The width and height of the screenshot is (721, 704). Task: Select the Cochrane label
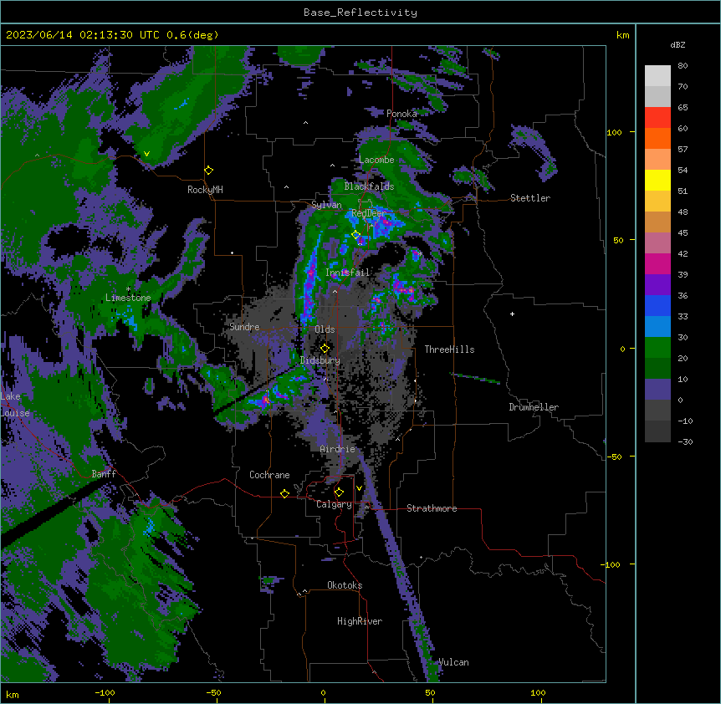[269, 475]
